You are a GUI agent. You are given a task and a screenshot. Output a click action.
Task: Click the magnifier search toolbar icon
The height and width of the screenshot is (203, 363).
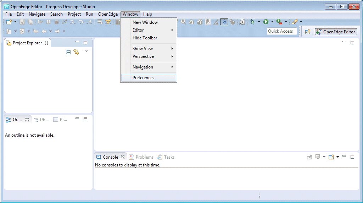click(183, 22)
